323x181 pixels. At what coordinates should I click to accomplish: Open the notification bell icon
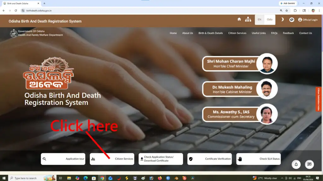(296, 164)
